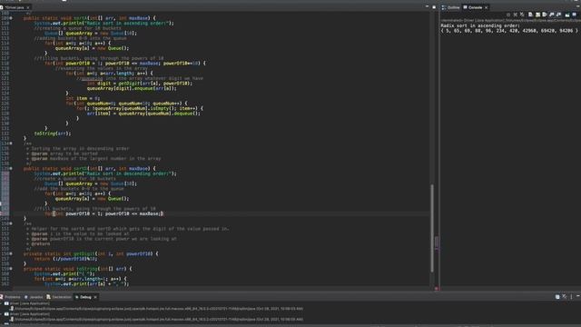Click Remove All Terminated Launches icon
The image size is (581, 327).
point(522,15)
